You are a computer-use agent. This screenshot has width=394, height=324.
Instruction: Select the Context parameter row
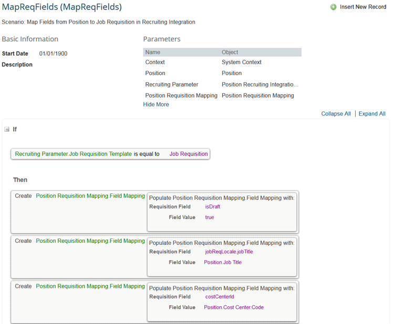coord(155,62)
